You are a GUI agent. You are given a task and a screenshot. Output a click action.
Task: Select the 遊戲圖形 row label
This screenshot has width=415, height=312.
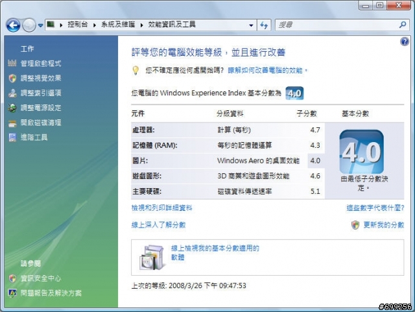147,176
